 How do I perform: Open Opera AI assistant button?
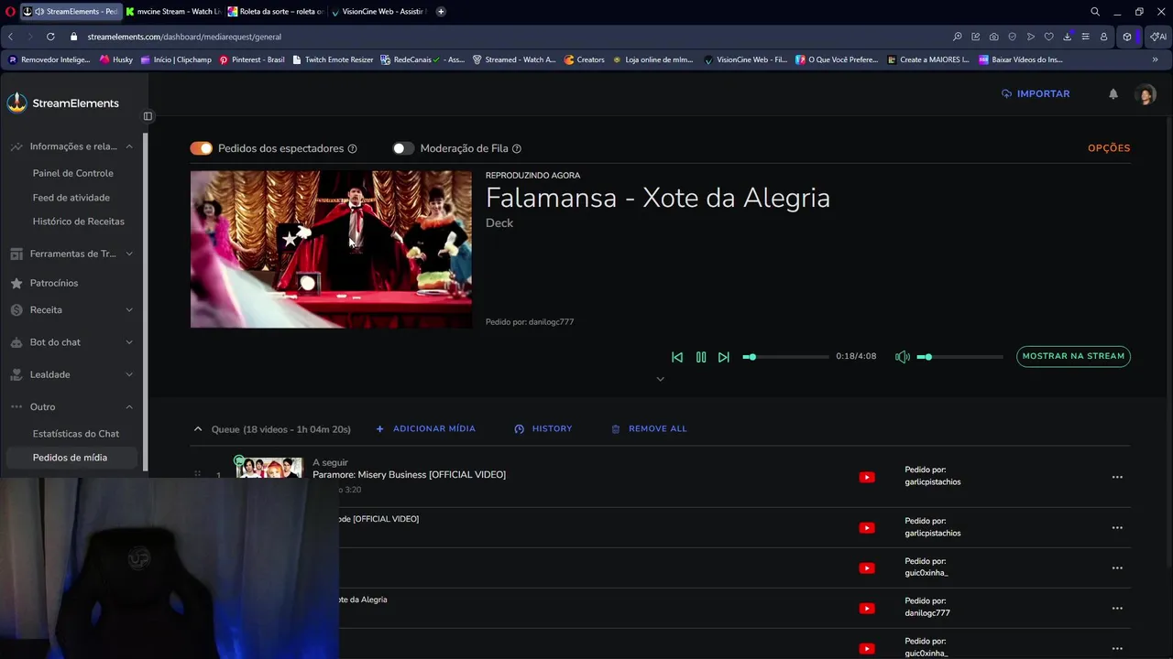(x=1158, y=37)
